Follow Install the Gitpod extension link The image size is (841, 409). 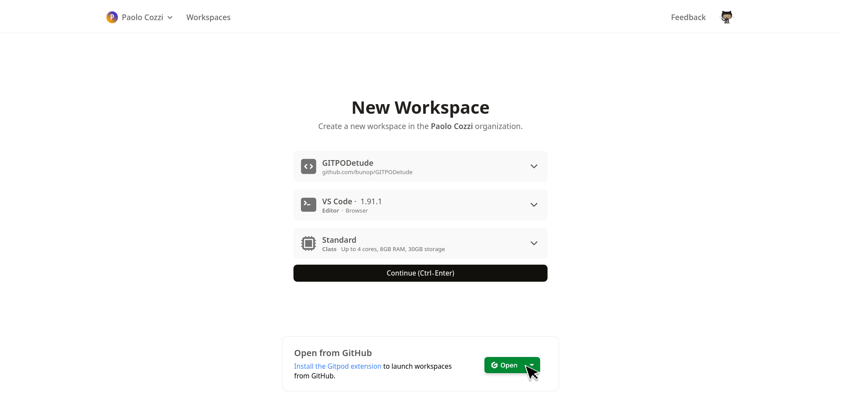[337, 367]
